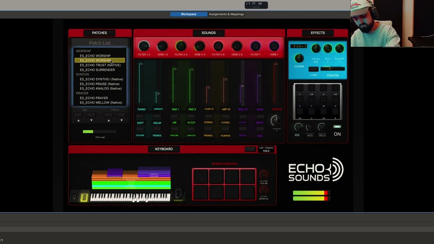Click the Lo Cut F knob
434x244 pixels.
click(310, 127)
